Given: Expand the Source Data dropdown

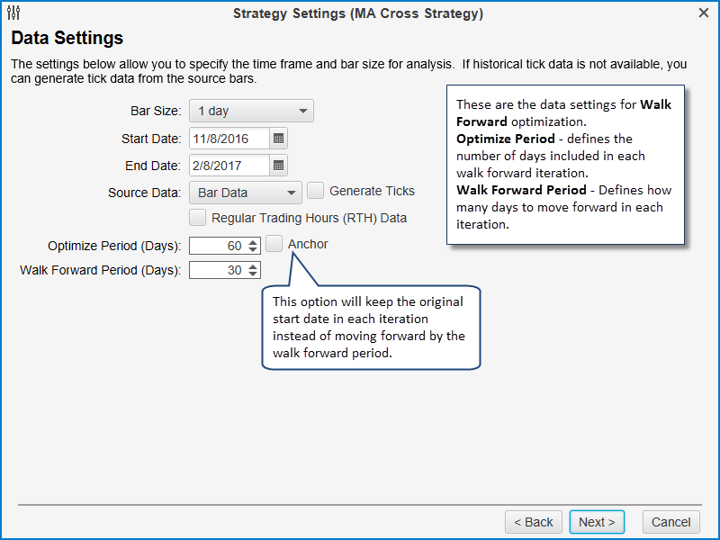Looking at the screenshot, I should coord(245,193).
